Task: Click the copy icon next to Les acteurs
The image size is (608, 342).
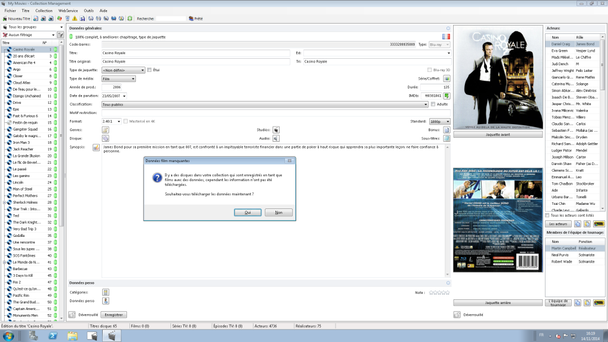Action: [x=578, y=224]
